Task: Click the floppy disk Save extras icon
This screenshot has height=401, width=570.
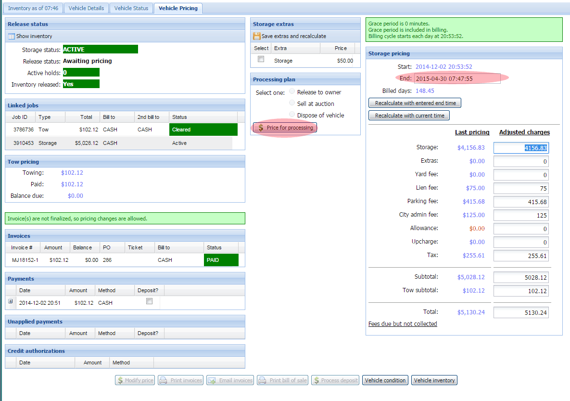Action: pos(257,36)
